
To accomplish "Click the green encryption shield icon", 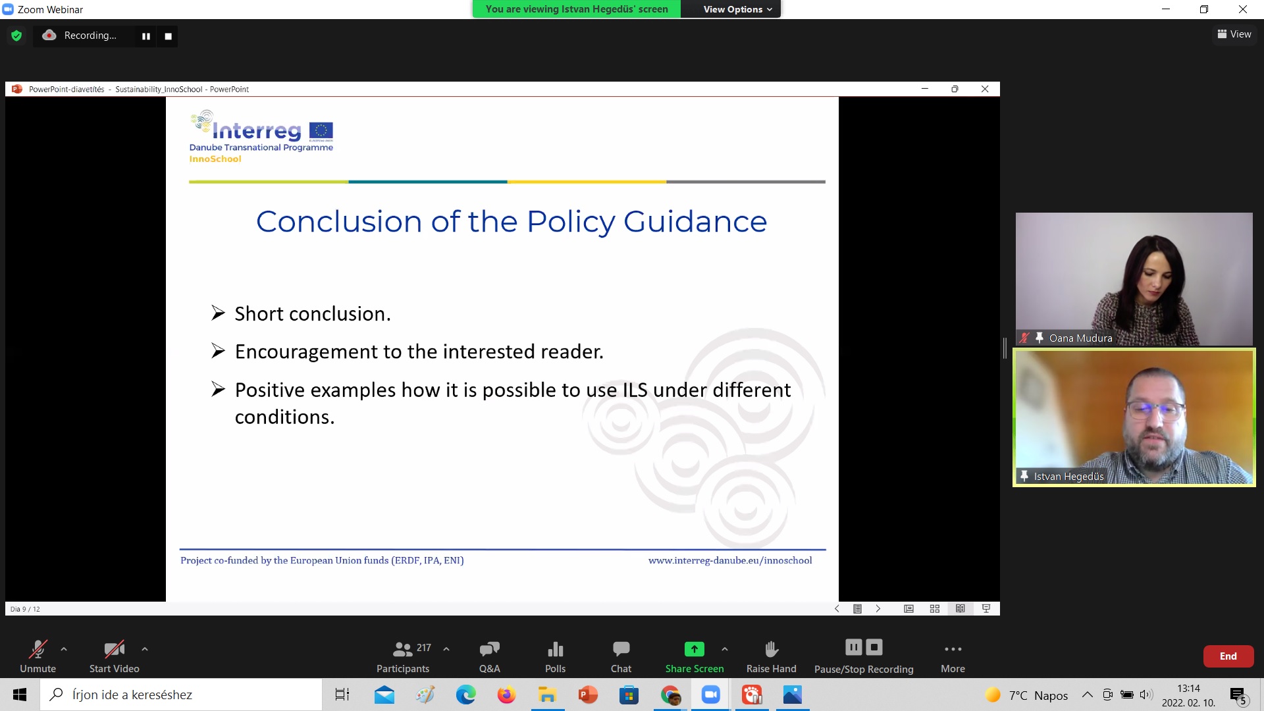I will (x=16, y=36).
